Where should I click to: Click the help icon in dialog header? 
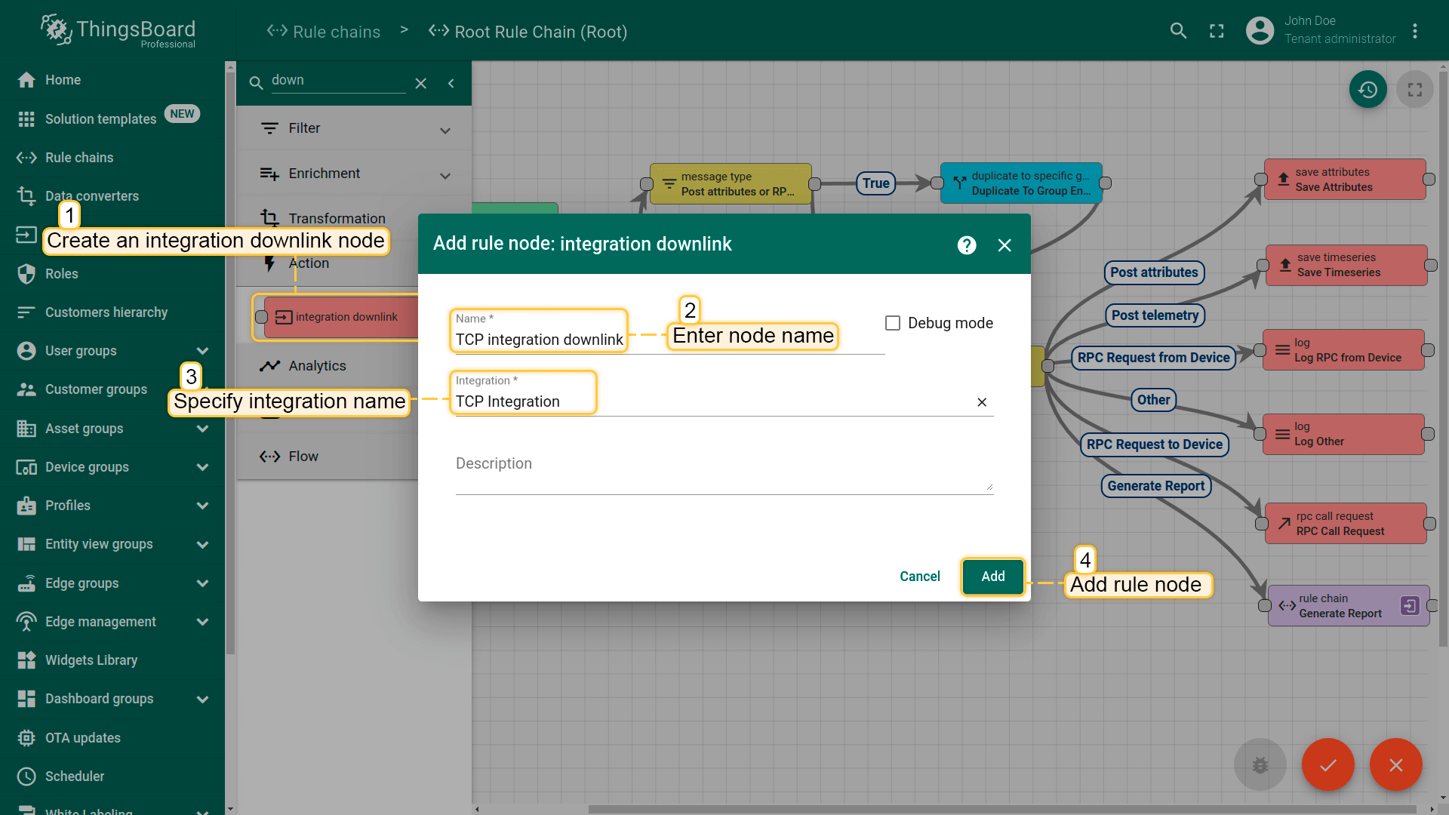coord(967,245)
